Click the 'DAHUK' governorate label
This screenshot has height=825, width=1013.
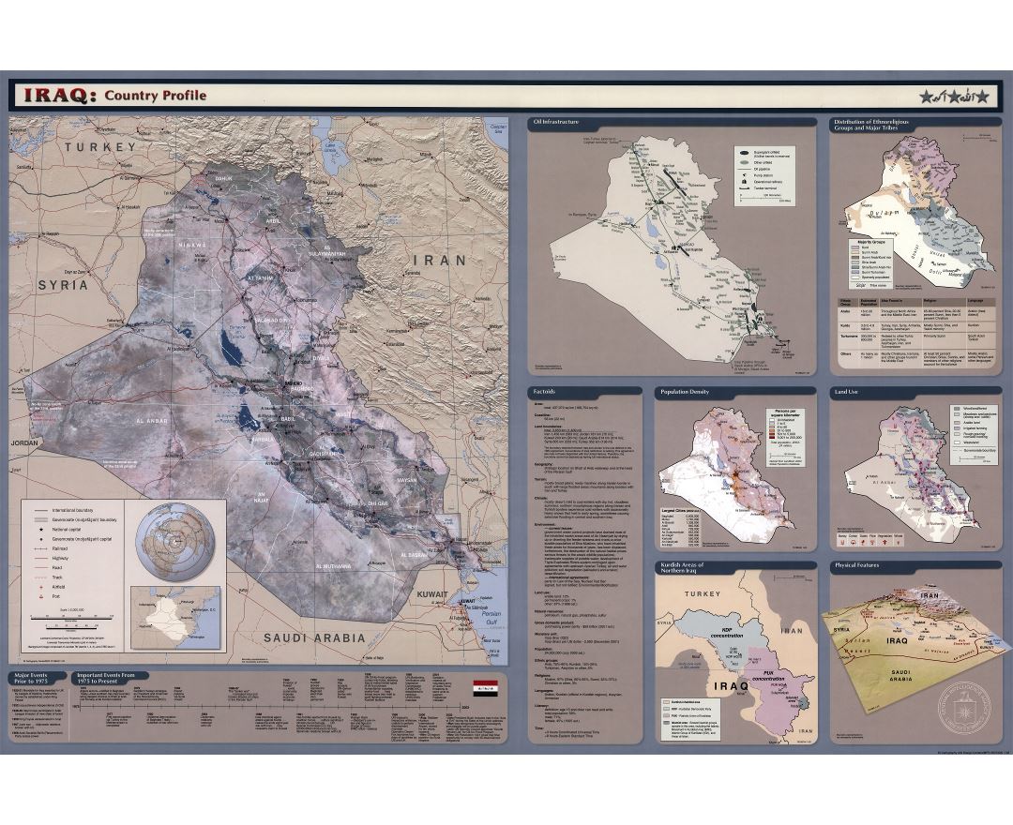(x=223, y=179)
